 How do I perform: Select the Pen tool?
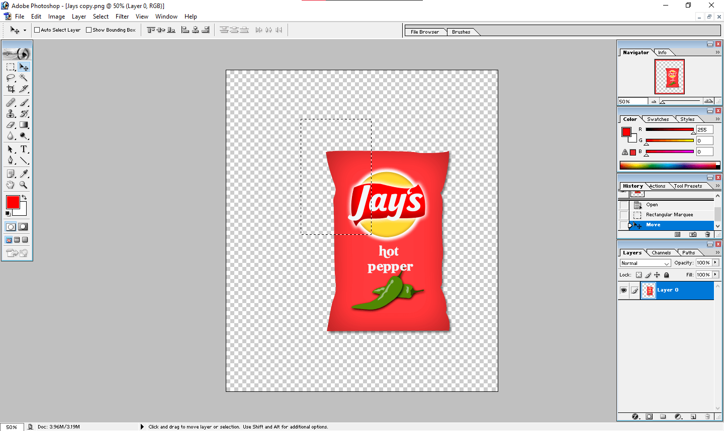click(11, 160)
